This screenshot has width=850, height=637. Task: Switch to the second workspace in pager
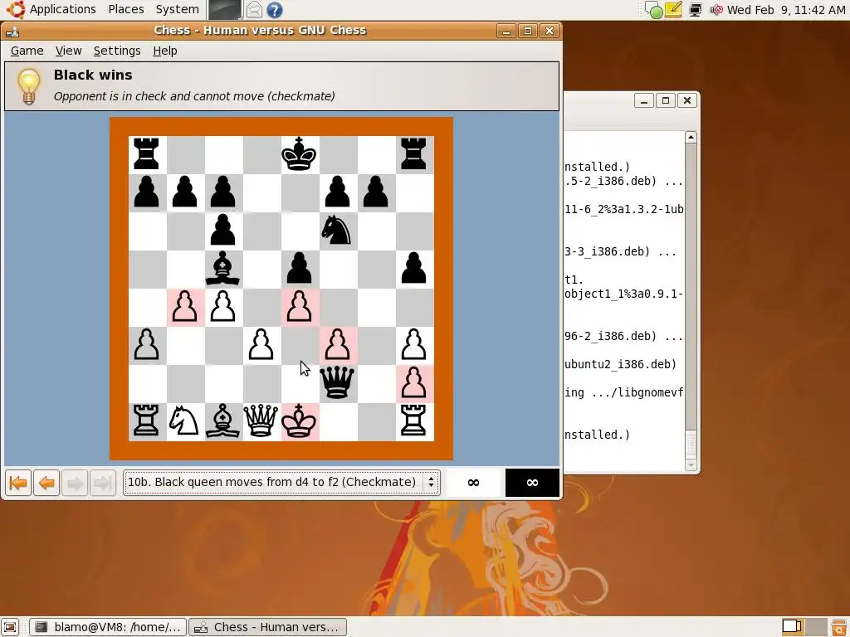pyautogui.click(x=817, y=627)
